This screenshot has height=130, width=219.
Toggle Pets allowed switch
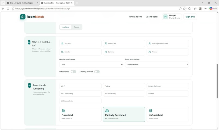[73, 72]
